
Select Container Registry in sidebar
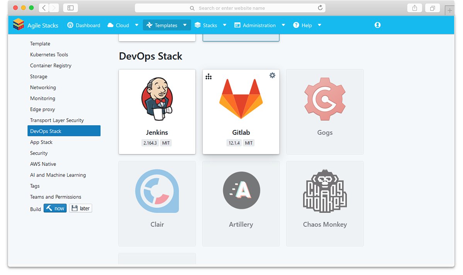[51, 66]
